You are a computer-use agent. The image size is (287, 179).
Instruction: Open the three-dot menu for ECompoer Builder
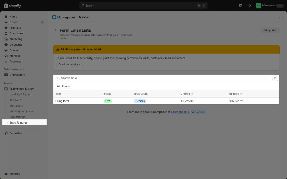tap(281, 17)
